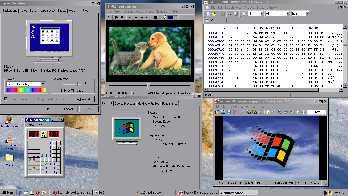Image resolution: width=348 pixels, height=196 pixels.
Task: Open the Image menu in IrfanView
Action: pos(234,106)
